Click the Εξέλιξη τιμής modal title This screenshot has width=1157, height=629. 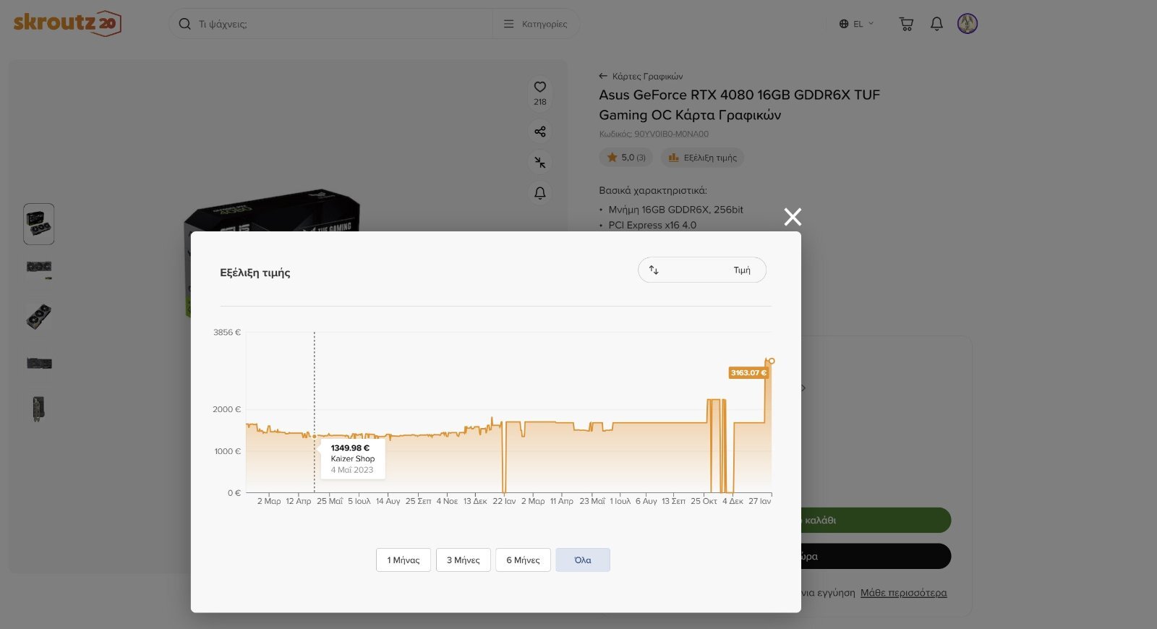point(255,273)
